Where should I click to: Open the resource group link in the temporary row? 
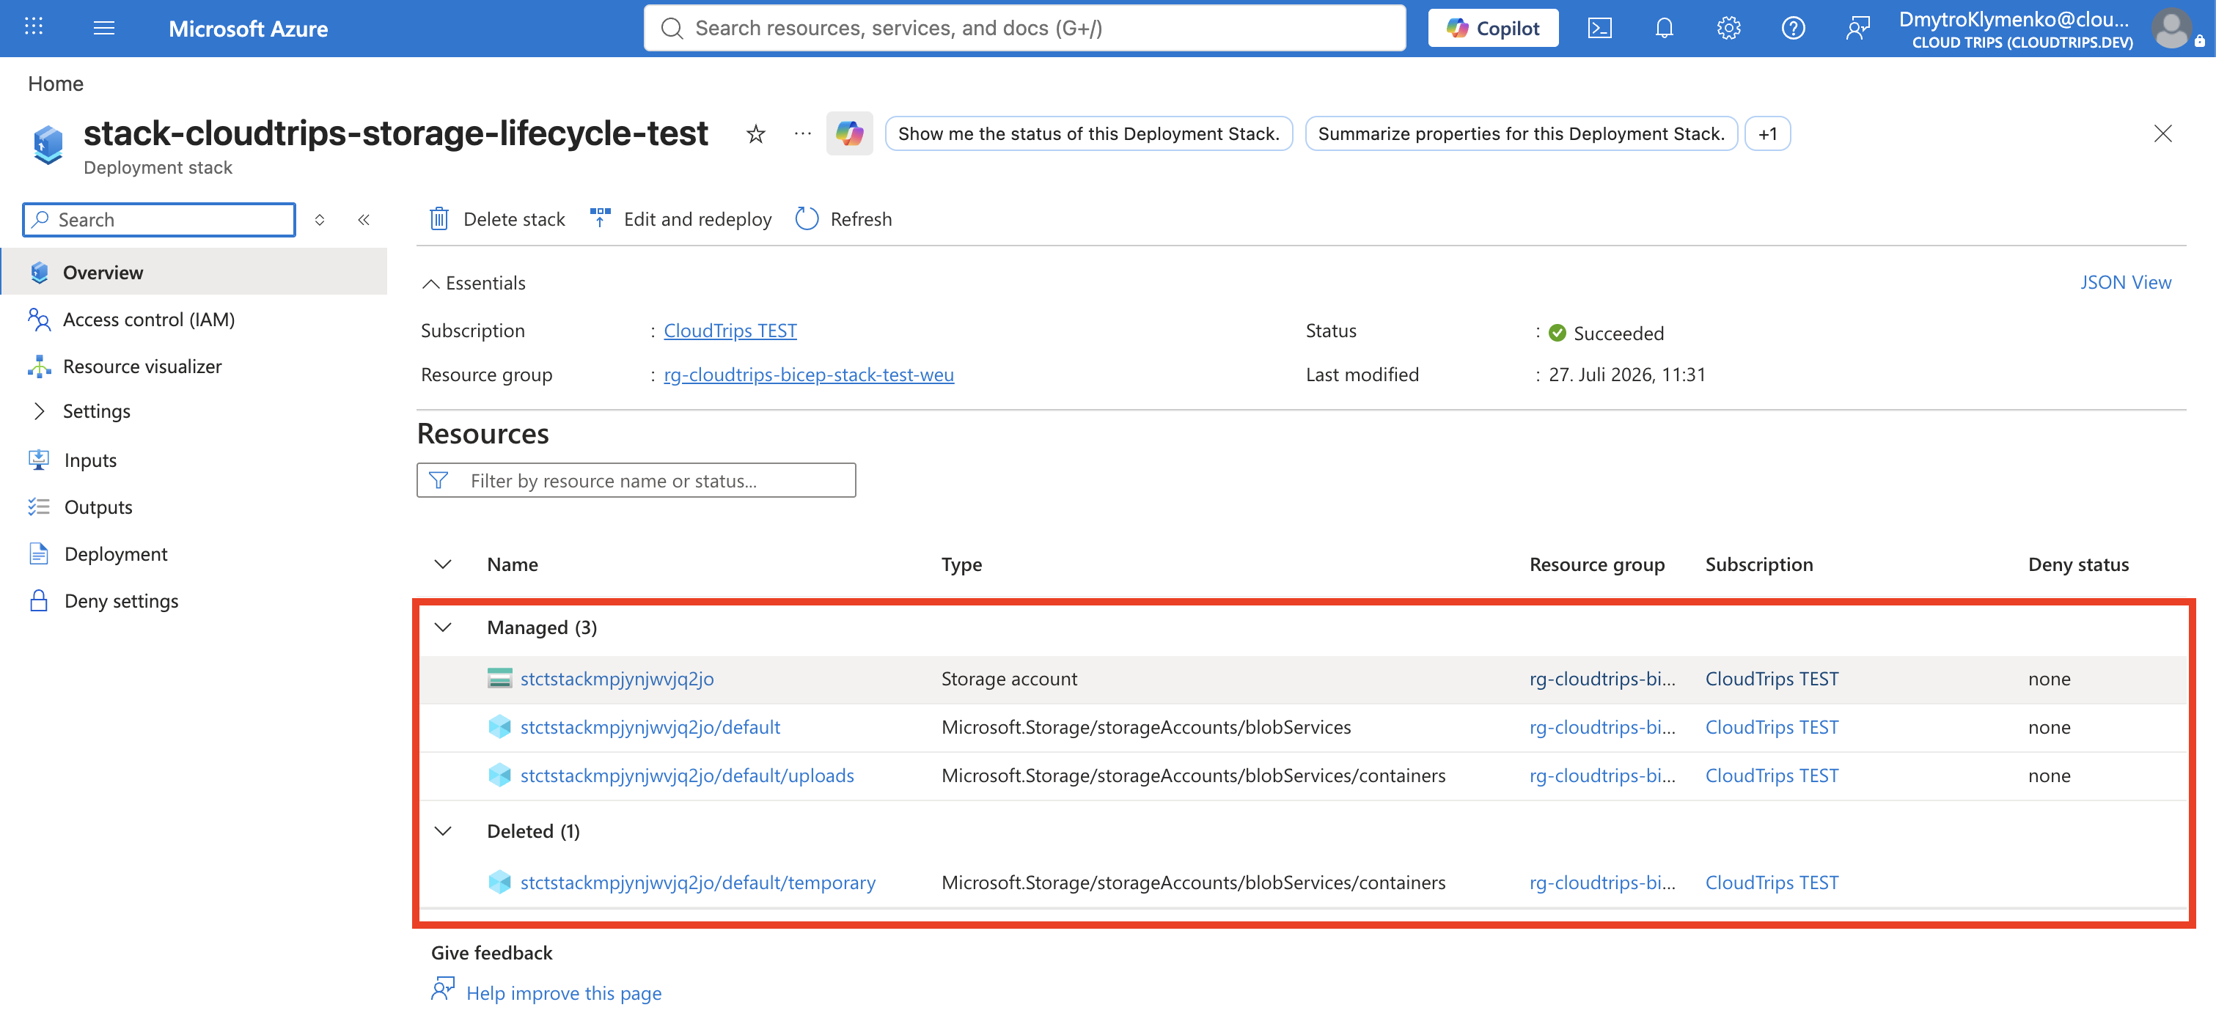point(1602,882)
